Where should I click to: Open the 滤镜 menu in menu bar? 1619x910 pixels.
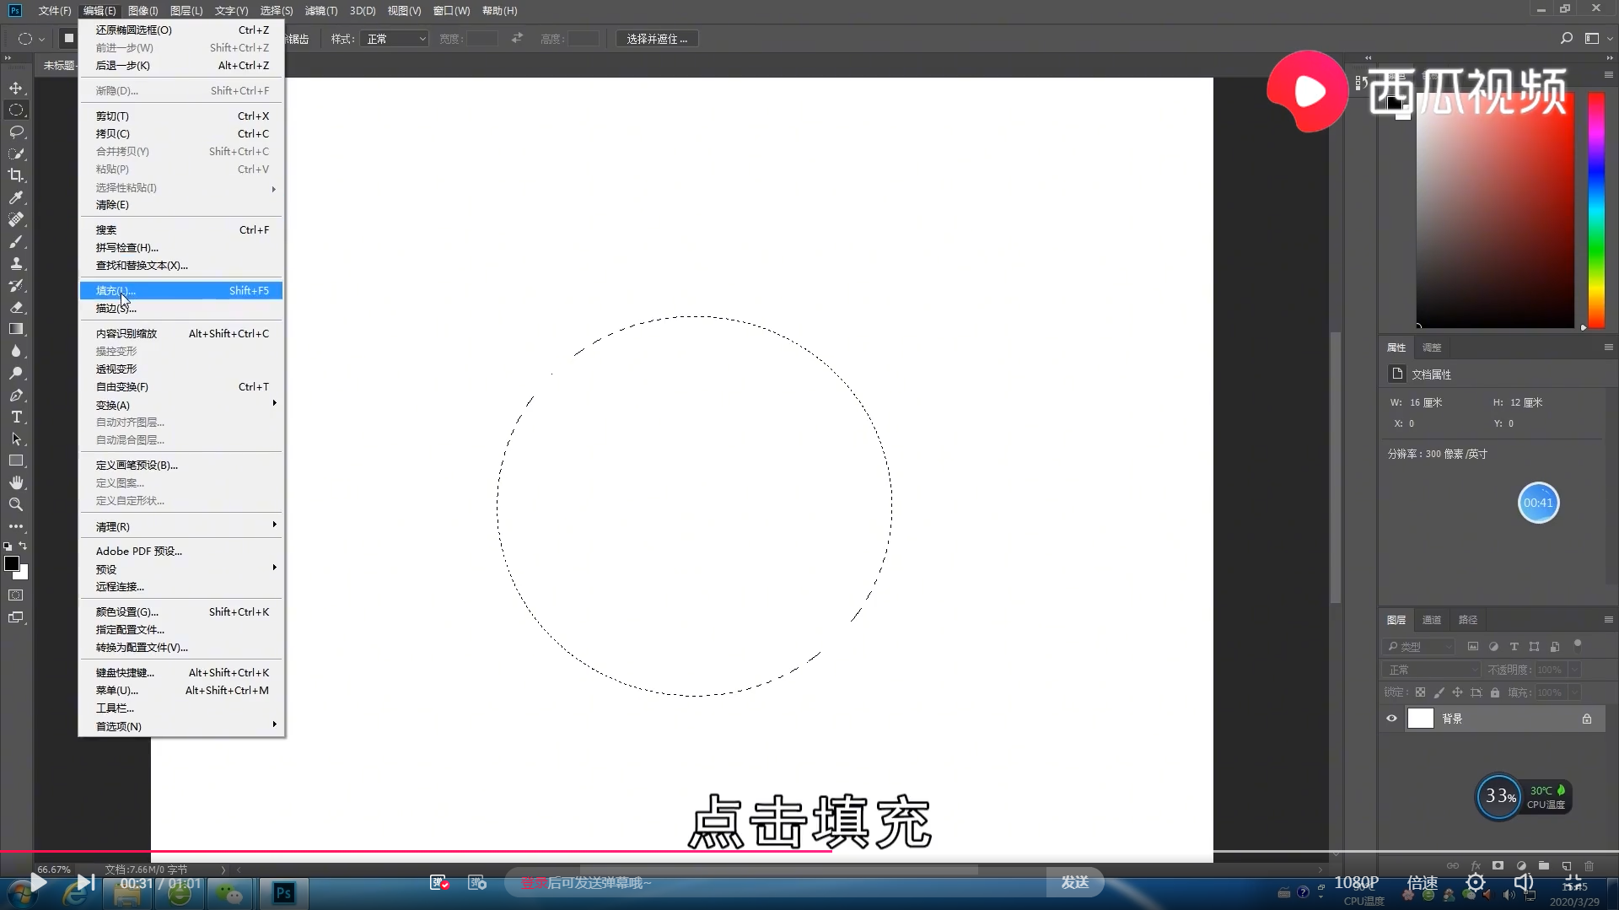coord(320,11)
